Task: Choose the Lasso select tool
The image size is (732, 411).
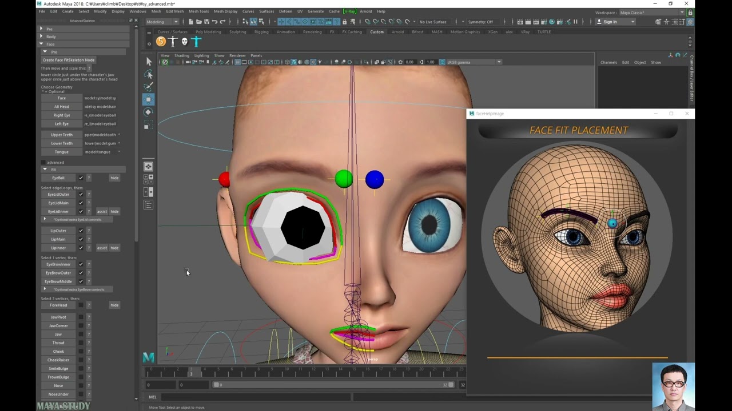Action: pos(149,74)
